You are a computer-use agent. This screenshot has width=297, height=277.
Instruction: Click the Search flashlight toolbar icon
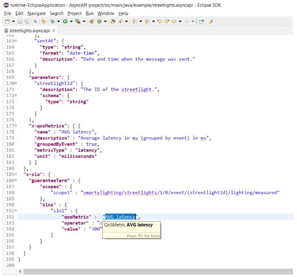[x=120, y=21]
